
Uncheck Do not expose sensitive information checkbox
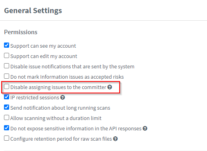6,128
